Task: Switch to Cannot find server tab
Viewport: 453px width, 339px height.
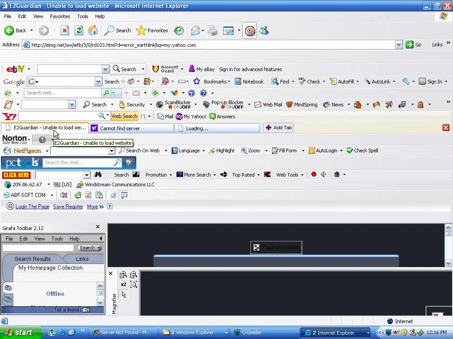Action: coord(131,128)
